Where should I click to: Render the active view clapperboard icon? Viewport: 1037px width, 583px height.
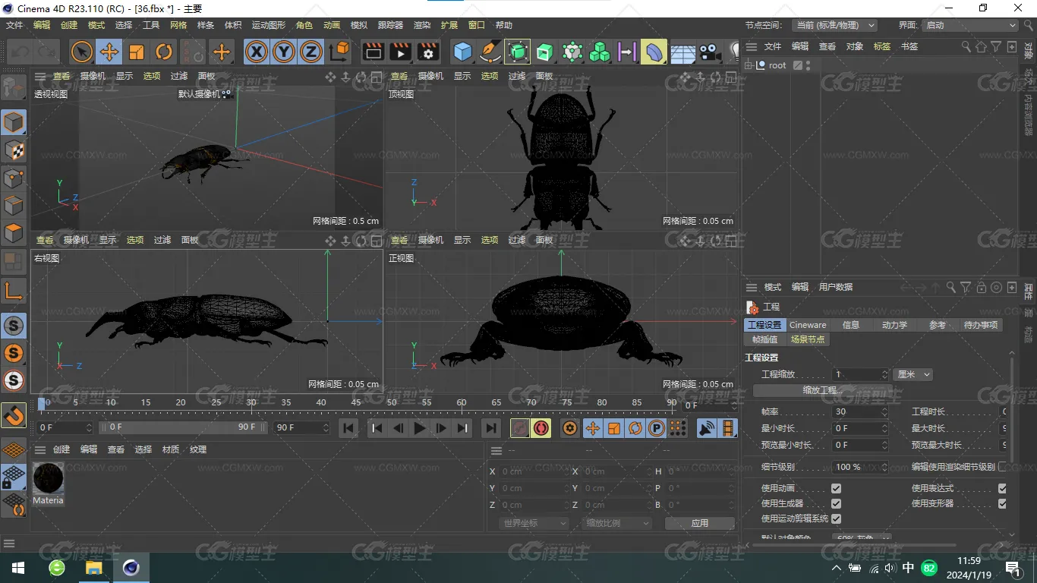click(x=373, y=52)
